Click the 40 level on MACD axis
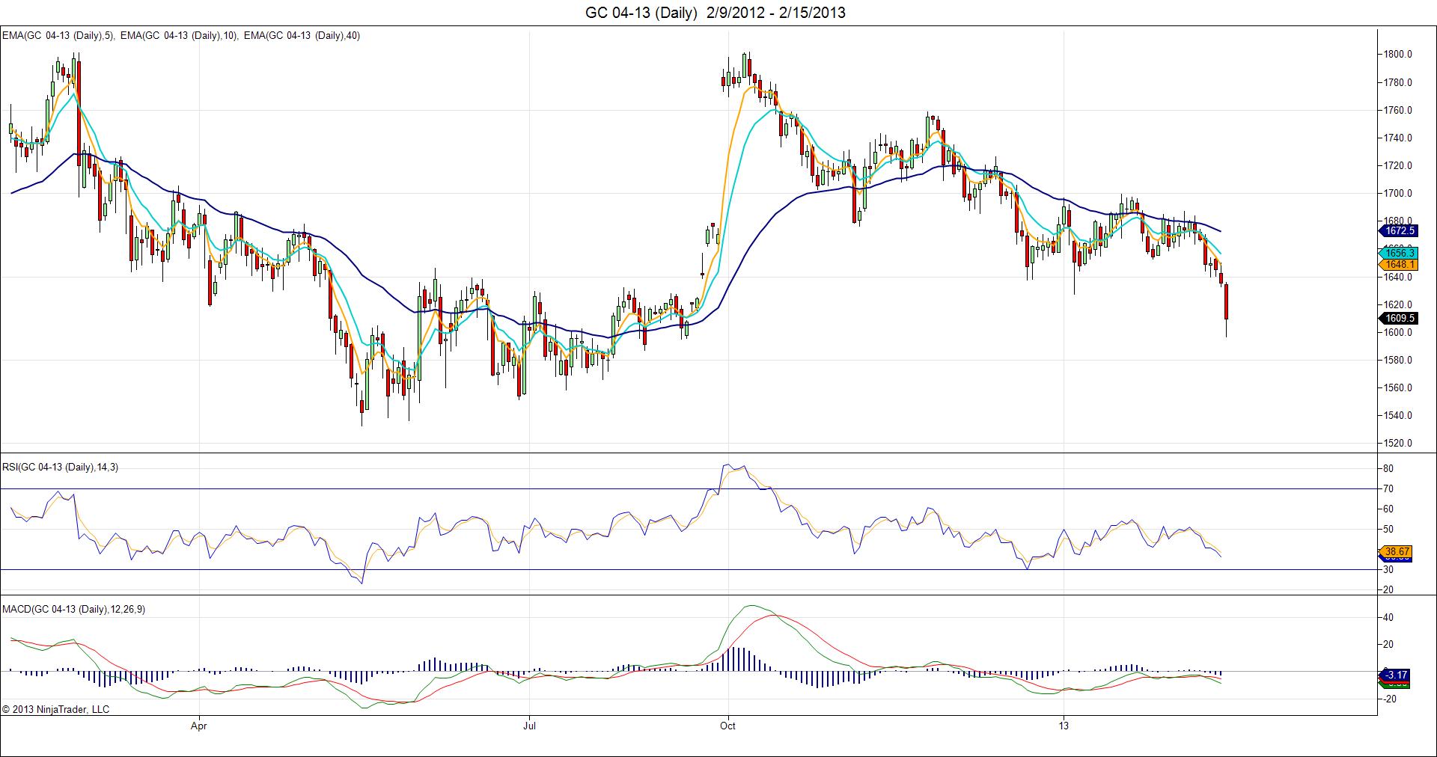This screenshot has height=757, width=1437. point(1388,617)
